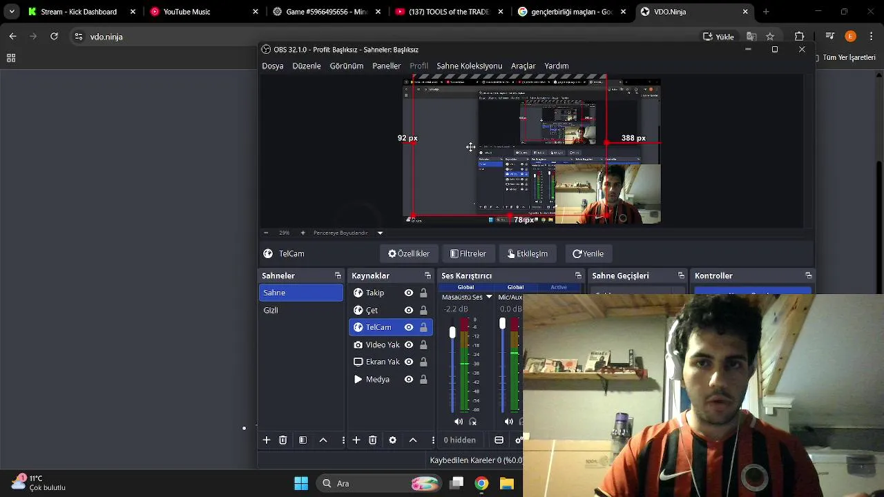Hide the Takip source with its eye icon
The height and width of the screenshot is (497, 884).
click(409, 293)
